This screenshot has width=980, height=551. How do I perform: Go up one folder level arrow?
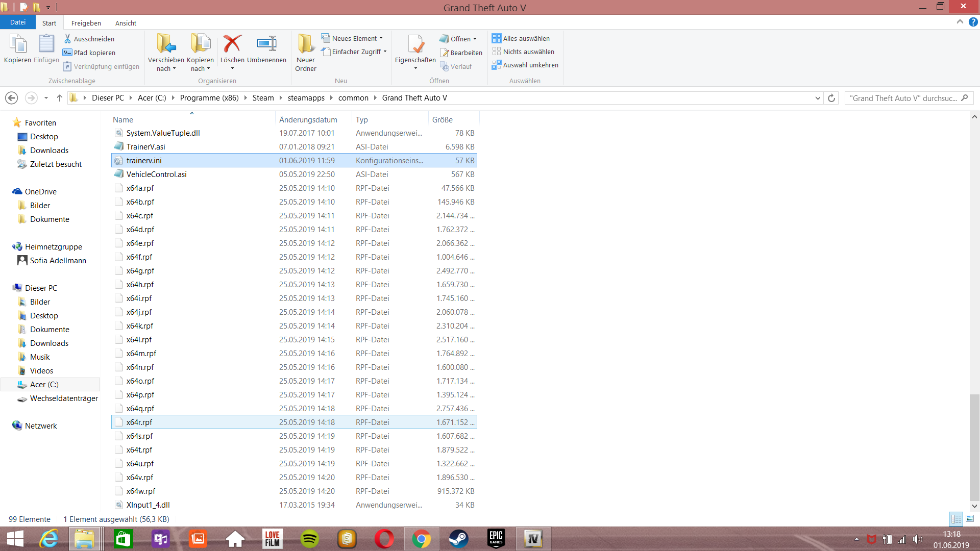pos(60,98)
